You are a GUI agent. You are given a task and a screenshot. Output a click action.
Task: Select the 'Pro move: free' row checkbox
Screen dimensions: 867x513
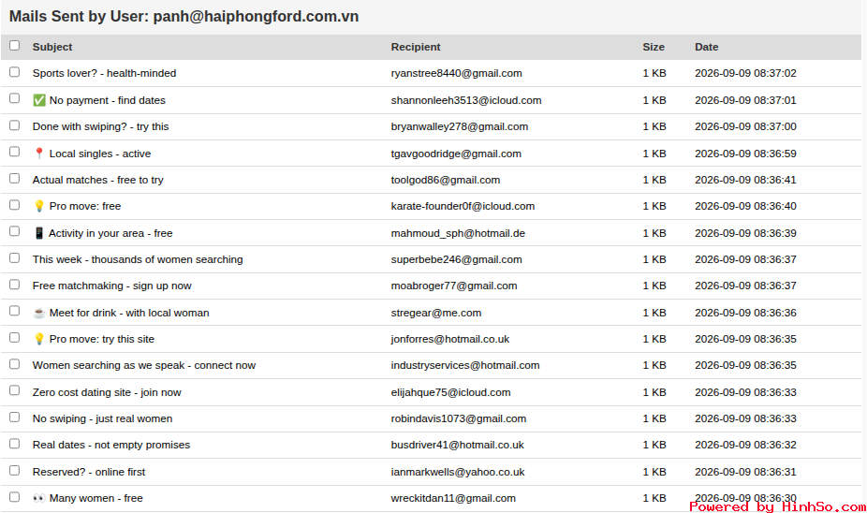tap(14, 204)
